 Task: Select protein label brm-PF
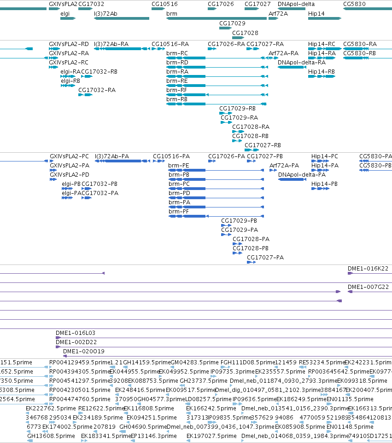(178, 211)
